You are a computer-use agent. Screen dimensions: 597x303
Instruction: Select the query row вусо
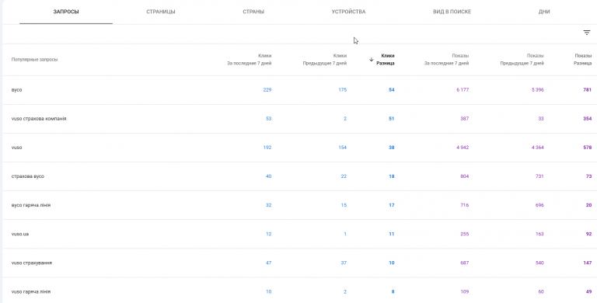(298, 90)
